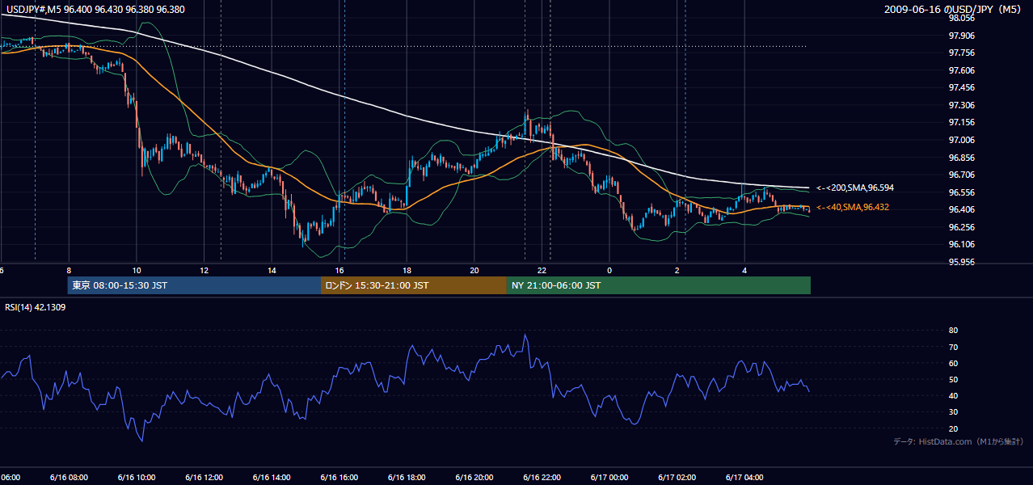Click price level 96.556 on price axis
This screenshot has width=1033, height=485.
tap(961, 192)
